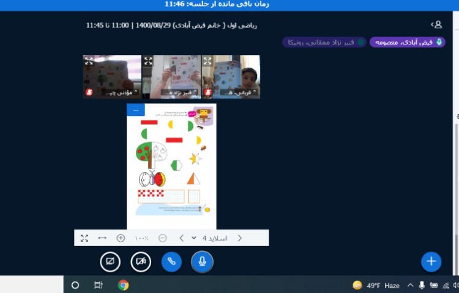This screenshot has height=293, width=459.
Task: Minimize the presentation with blue dash button
Action: (x=136, y=110)
